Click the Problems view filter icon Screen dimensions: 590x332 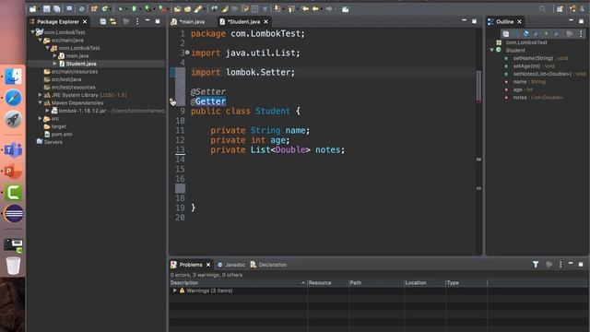pos(536,265)
